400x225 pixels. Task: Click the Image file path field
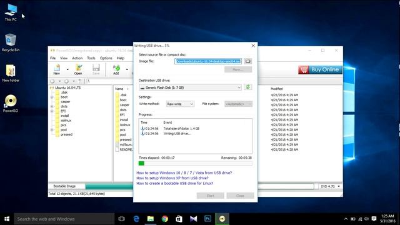pyautogui.click(x=208, y=61)
